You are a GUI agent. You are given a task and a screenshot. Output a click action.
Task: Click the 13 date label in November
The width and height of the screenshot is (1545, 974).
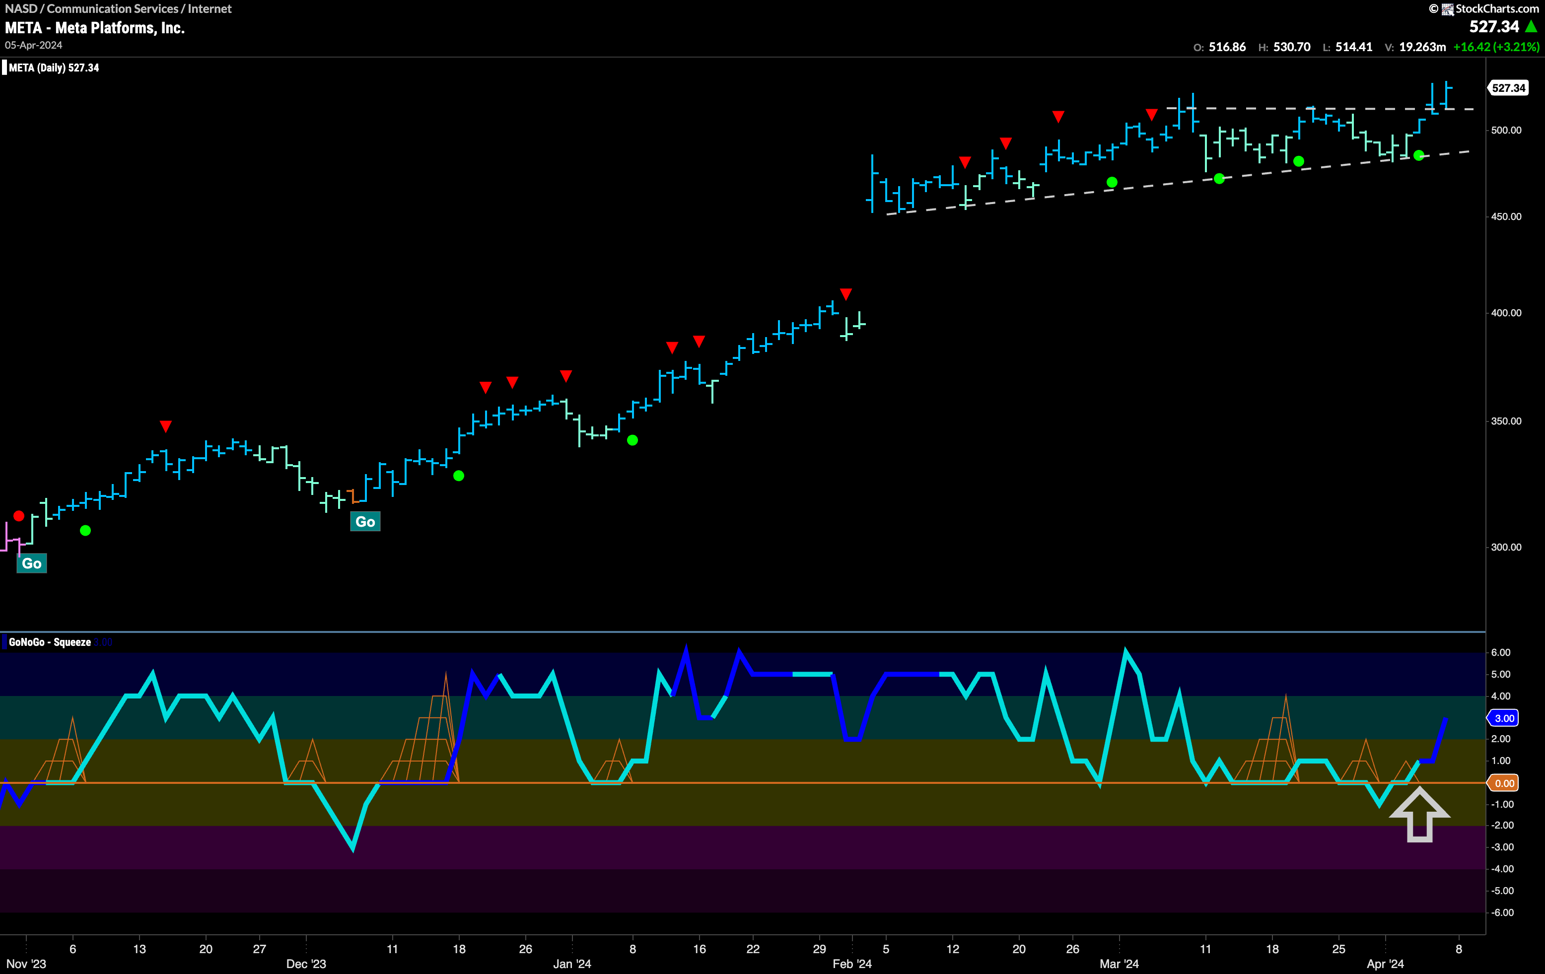click(x=139, y=949)
